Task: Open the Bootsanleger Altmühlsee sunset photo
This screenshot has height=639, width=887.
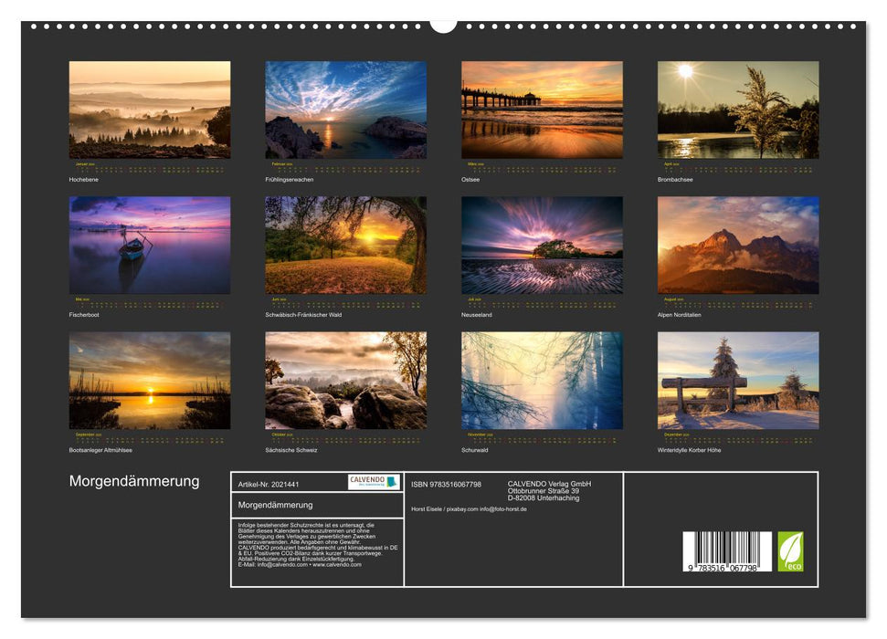Action: click(x=150, y=381)
